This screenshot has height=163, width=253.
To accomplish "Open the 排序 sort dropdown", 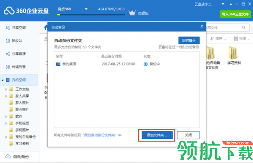I will click(x=218, y=38).
